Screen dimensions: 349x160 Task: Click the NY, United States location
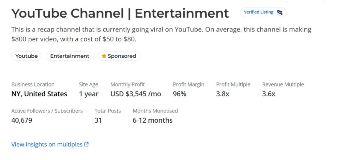point(39,94)
